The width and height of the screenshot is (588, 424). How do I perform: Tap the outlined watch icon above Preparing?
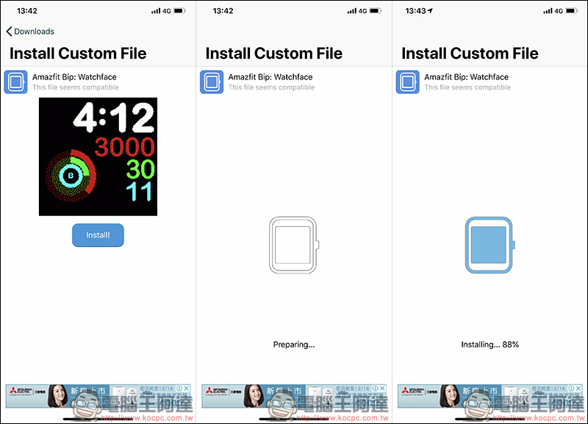point(293,245)
